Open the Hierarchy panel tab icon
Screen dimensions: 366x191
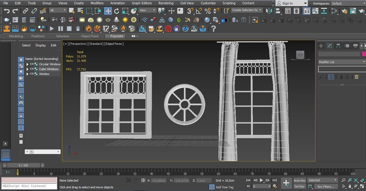click(338, 46)
